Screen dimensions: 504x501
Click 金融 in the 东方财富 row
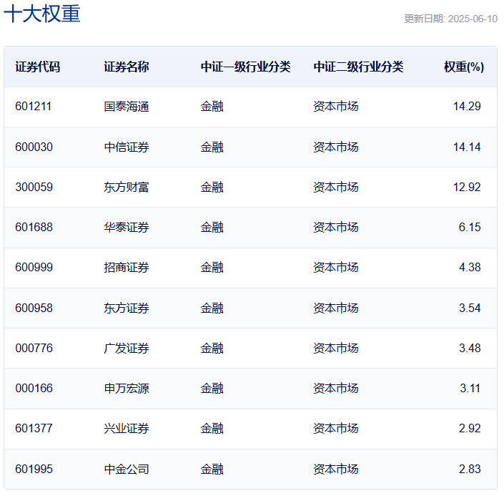click(212, 188)
